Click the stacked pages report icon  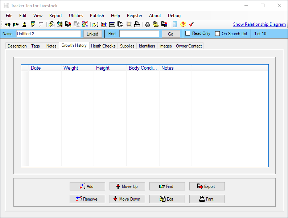(x=120, y=24)
